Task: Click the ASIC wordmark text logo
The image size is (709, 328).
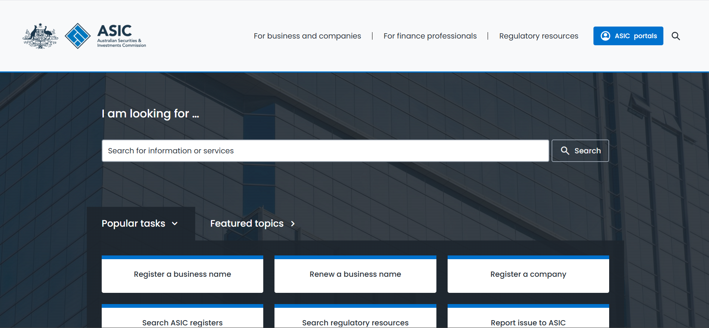Action: pyautogui.click(x=122, y=36)
